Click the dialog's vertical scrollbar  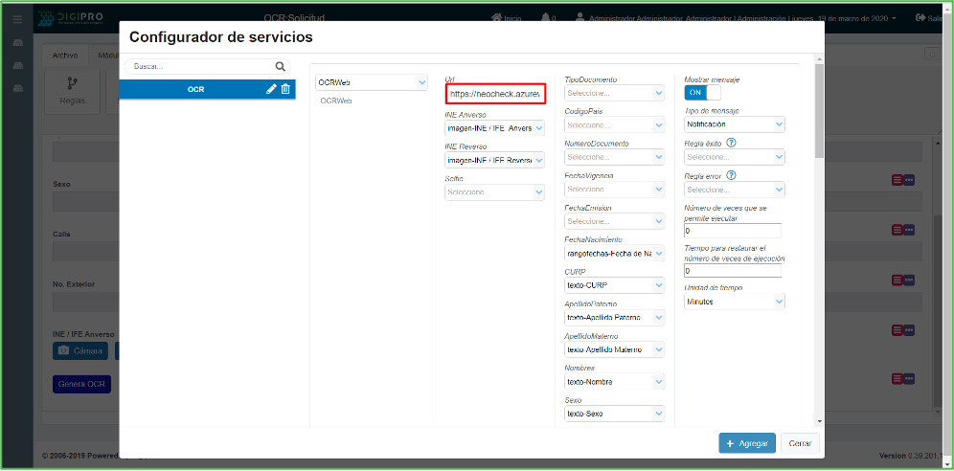coord(817,115)
